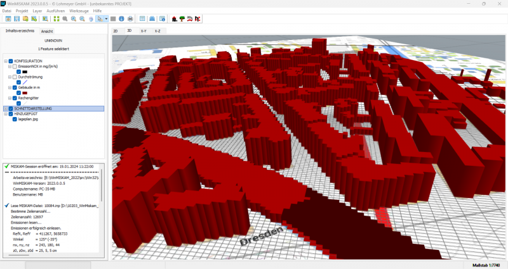This screenshot has width=508, height=269.
Task: Click the red building house icon
Action: (x=175, y=19)
